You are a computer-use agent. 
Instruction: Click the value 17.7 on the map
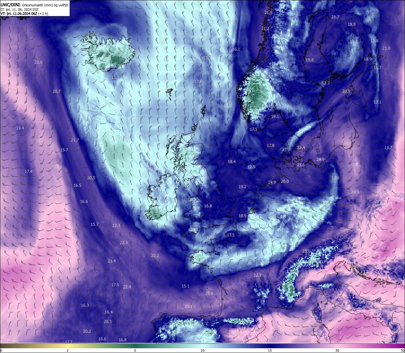click(69, 342)
